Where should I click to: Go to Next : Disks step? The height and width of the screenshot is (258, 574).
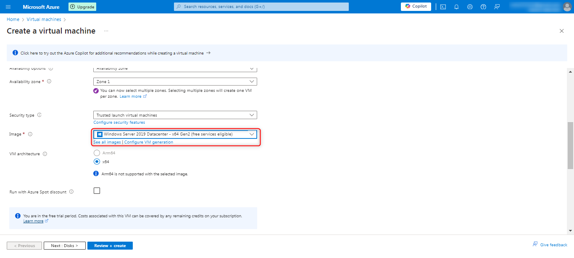tap(65, 246)
